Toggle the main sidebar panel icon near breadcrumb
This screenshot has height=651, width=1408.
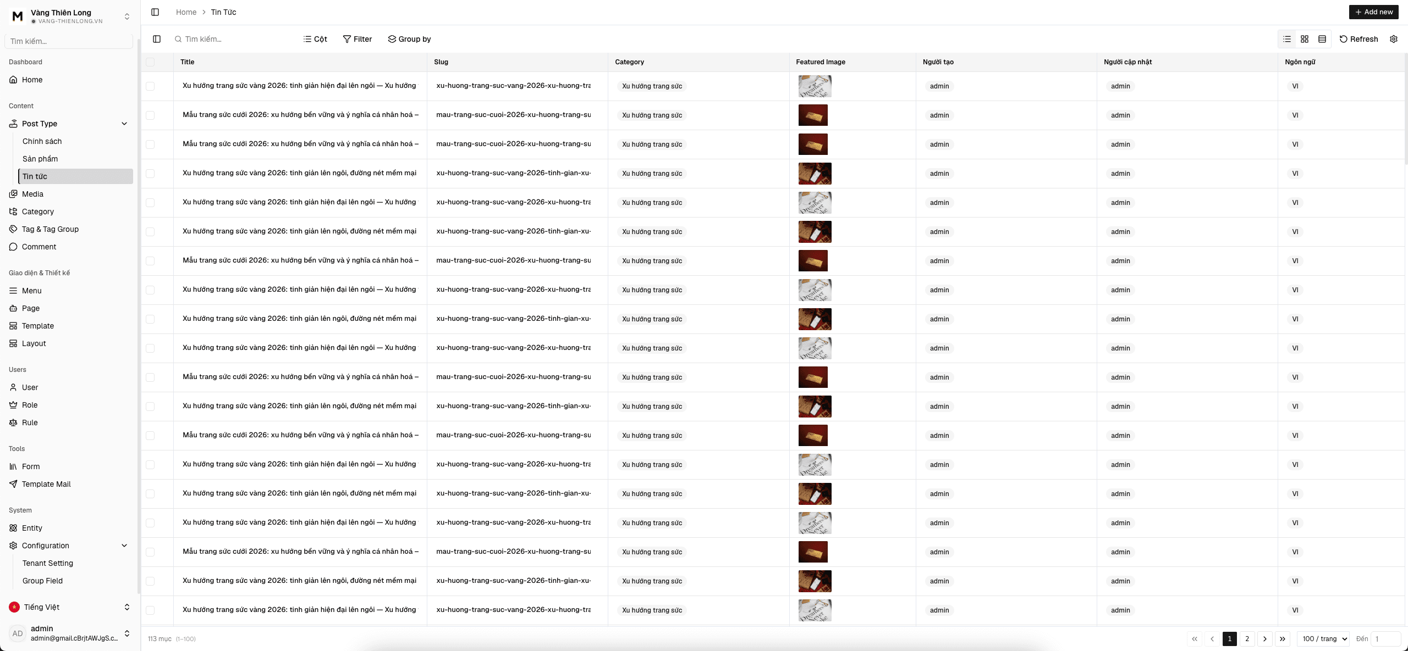[155, 12]
